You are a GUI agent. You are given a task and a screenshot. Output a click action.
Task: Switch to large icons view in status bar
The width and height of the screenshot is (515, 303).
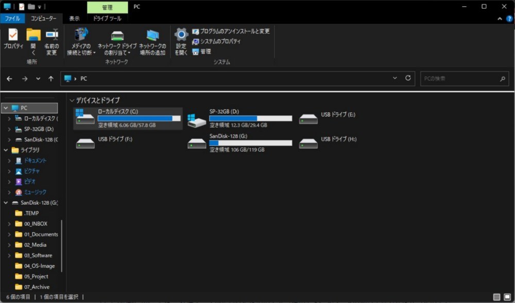pos(507,297)
